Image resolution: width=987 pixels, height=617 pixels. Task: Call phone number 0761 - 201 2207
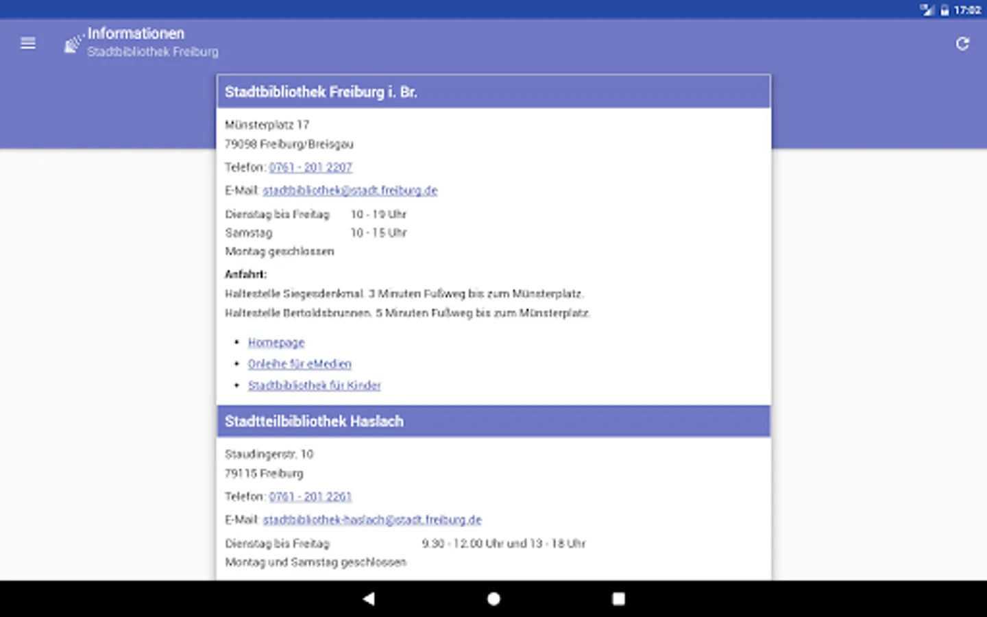point(310,167)
